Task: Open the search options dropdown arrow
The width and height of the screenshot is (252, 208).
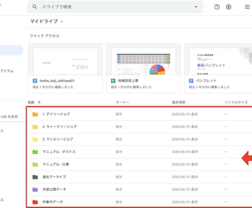Action: point(196,7)
